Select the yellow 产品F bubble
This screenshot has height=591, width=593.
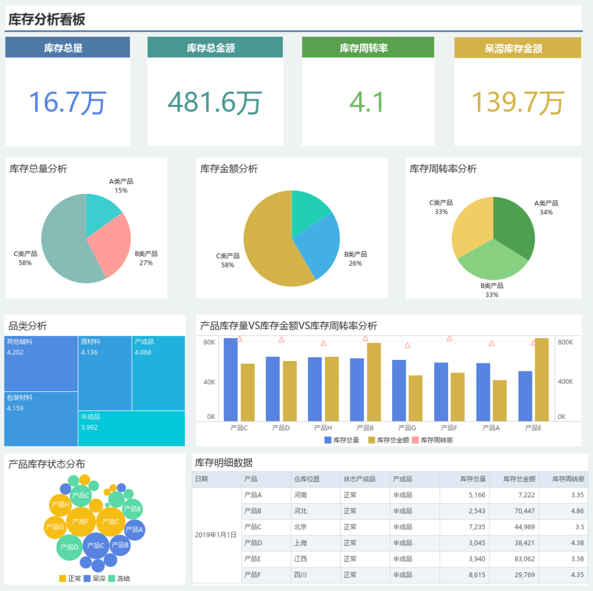click(x=80, y=521)
